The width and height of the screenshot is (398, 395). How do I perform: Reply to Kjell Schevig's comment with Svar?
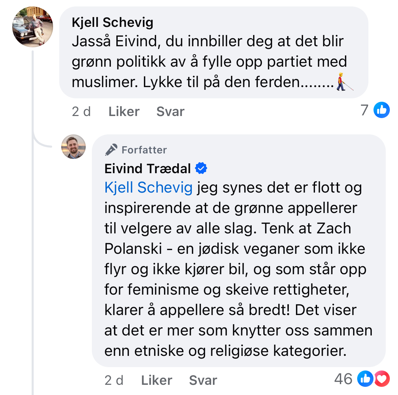170,112
